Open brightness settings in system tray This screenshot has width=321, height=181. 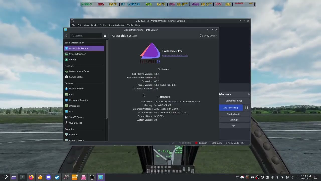click(282, 177)
